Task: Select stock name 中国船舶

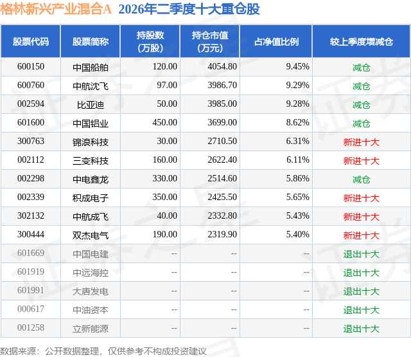Action: pos(91,68)
